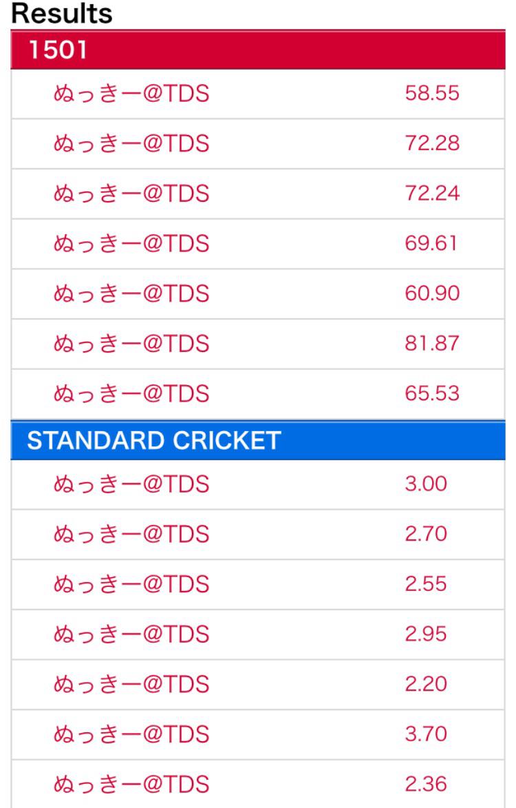The image size is (516, 808).
Task: Click player name beside the 2.95 score
Action: tap(131, 634)
